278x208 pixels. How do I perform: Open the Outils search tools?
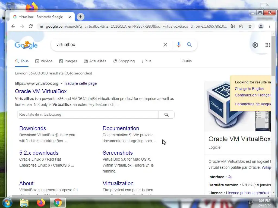(187, 61)
